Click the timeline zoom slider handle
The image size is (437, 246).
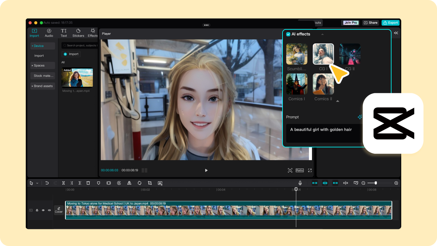pos(376,183)
